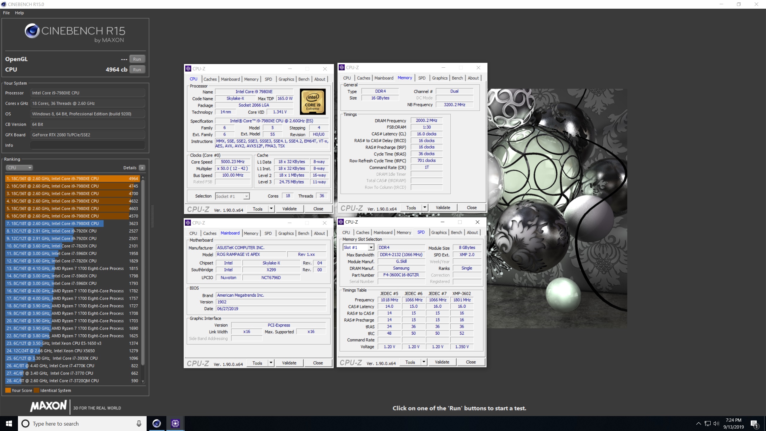Open CPU-Z from the taskbar

point(175,424)
